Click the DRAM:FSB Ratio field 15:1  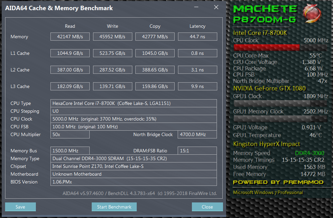point(197,151)
